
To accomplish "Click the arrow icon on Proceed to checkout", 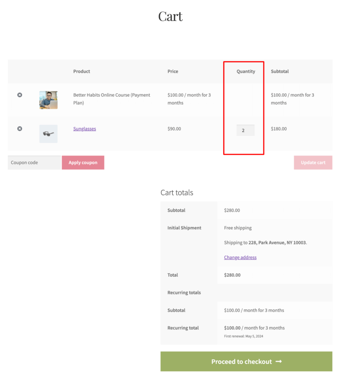I will [278, 361].
